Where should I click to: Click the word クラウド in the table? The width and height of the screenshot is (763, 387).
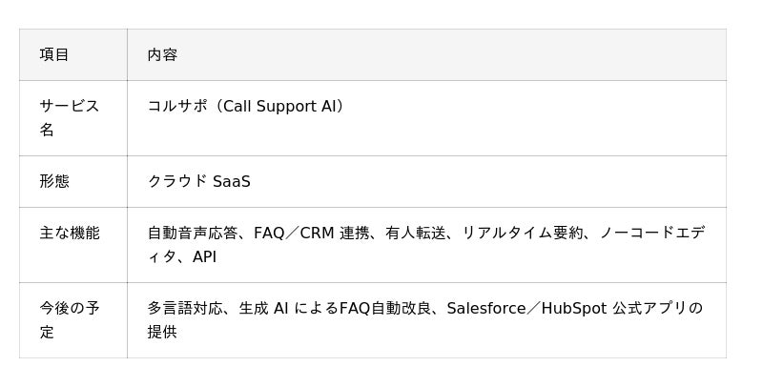click(172, 181)
